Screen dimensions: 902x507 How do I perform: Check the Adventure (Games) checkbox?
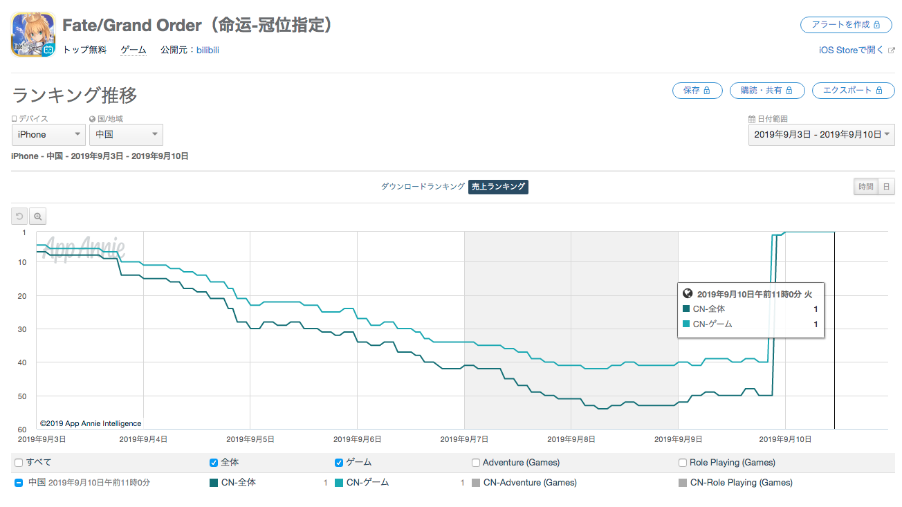[x=476, y=463]
